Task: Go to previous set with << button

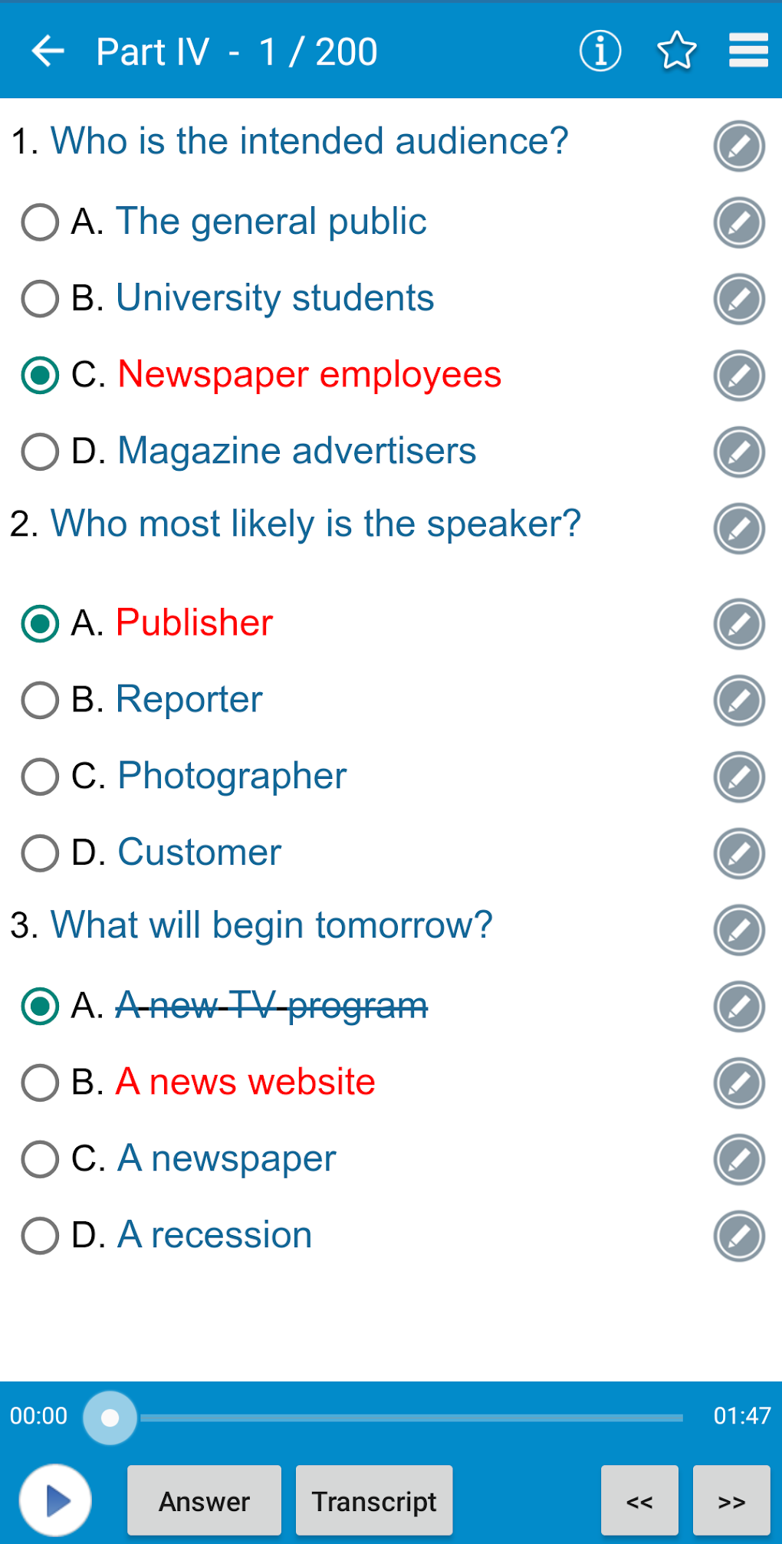Action: point(639,1501)
